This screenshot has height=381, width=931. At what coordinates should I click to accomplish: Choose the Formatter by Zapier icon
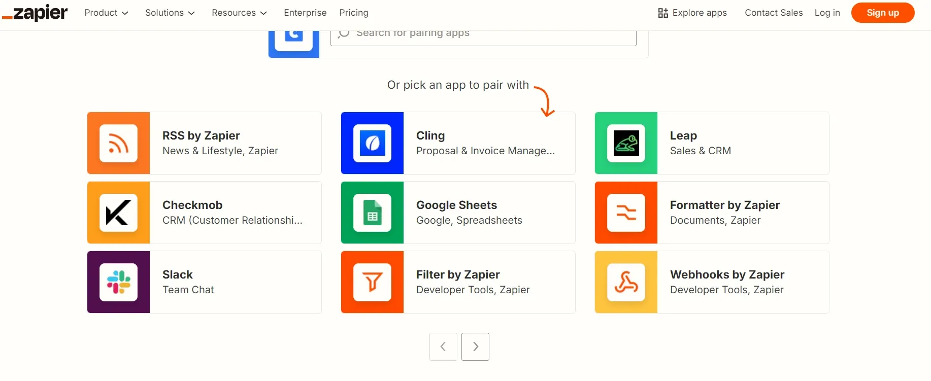(x=626, y=213)
